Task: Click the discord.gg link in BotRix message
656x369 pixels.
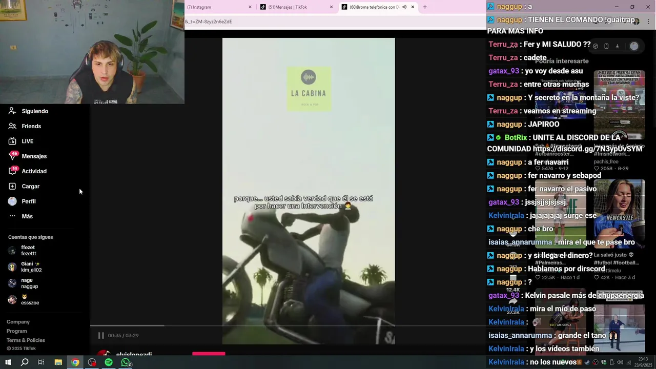Action: coord(587,149)
